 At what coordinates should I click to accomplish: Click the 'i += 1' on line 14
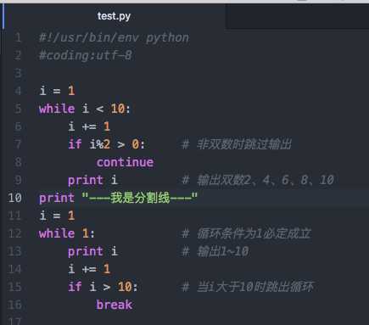coord(89,269)
